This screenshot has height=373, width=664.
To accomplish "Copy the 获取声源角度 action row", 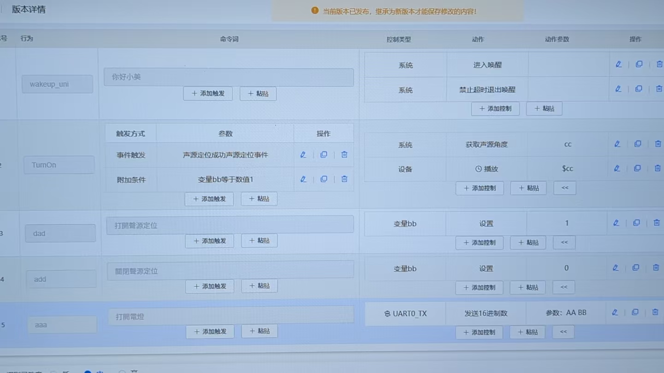I will [638, 144].
